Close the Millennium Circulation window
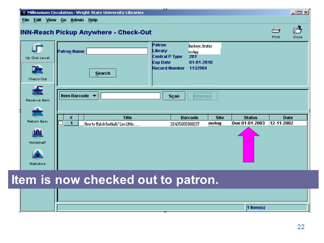 pyautogui.click(x=306, y=12)
